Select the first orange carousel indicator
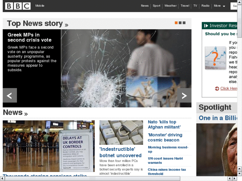The image size is (242, 181). click(176, 23)
